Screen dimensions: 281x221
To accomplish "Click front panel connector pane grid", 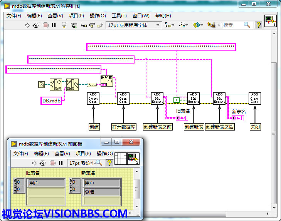I will click(120, 158).
